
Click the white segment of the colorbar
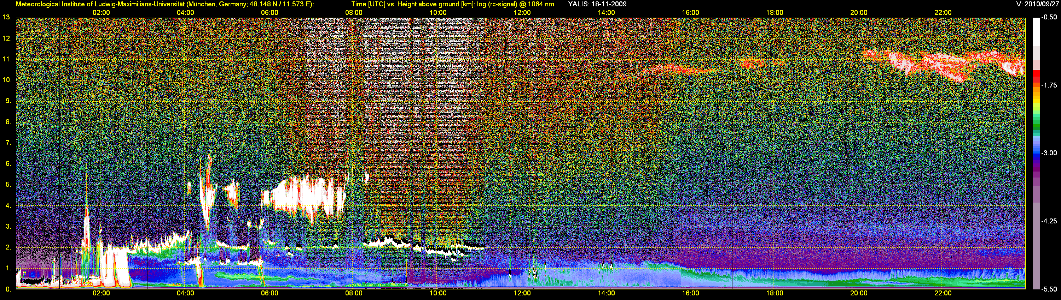1036,31
